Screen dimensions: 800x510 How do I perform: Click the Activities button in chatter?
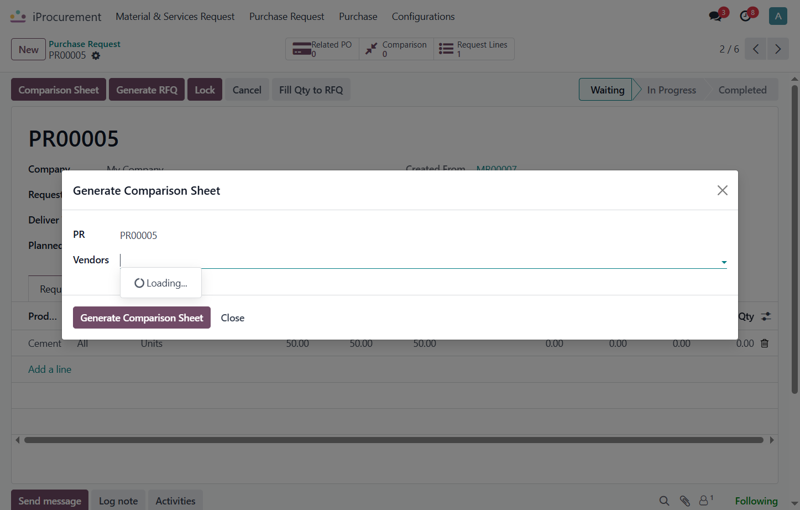point(175,501)
